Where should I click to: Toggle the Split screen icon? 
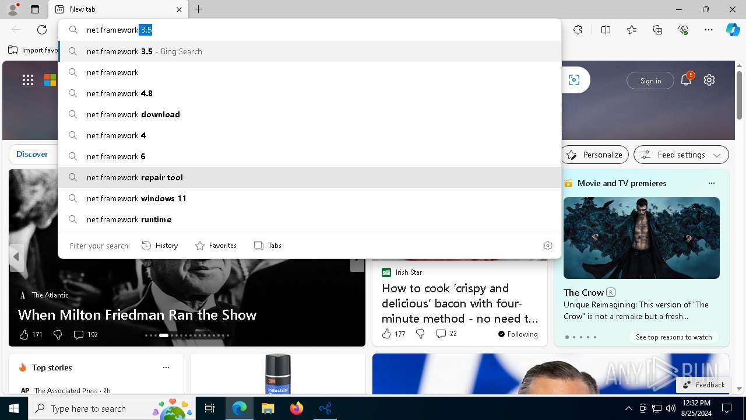click(606, 30)
